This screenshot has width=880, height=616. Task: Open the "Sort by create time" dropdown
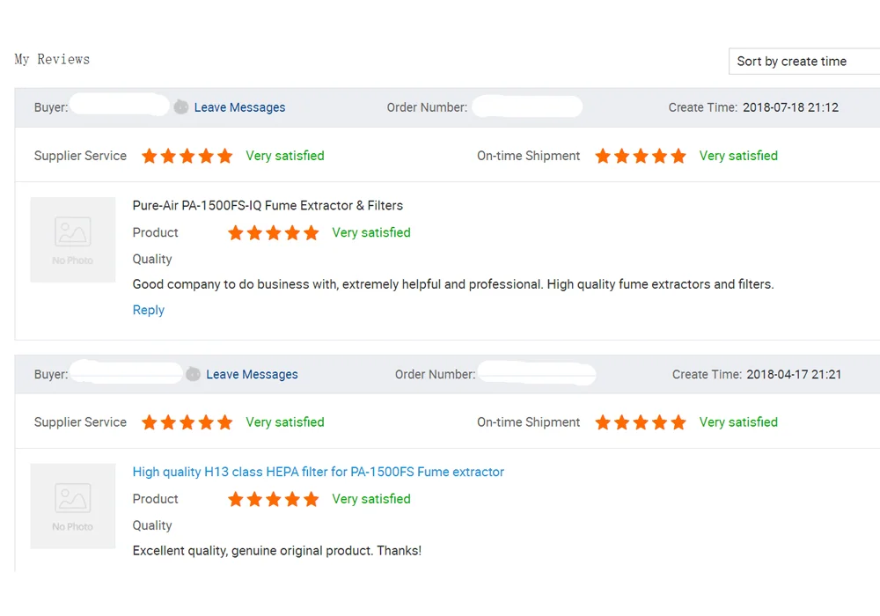pos(803,62)
